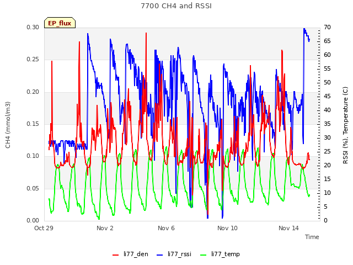This screenshot has width=353, height=265.
Task: Click the green li77_temp legend swatch
Action: coord(204,255)
